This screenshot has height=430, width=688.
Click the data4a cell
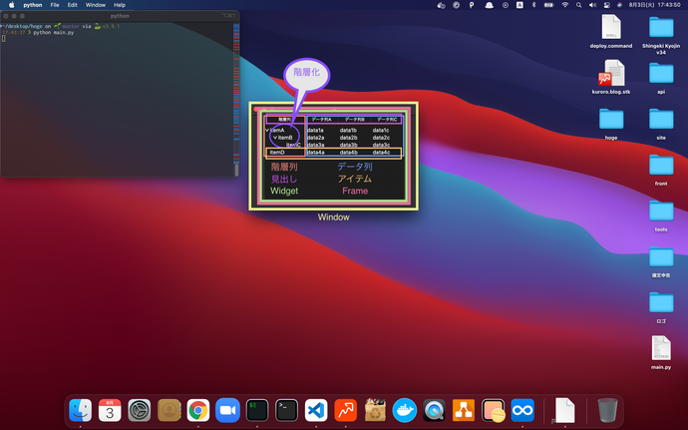click(x=315, y=152)
